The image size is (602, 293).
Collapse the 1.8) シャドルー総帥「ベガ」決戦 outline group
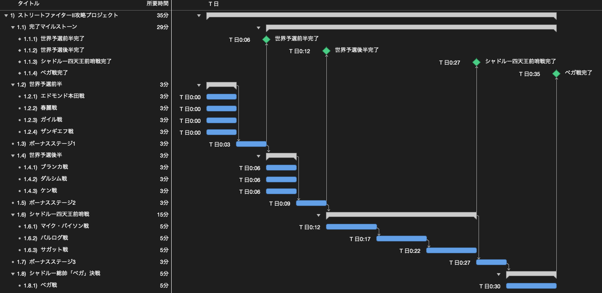(x=13, y=274)
